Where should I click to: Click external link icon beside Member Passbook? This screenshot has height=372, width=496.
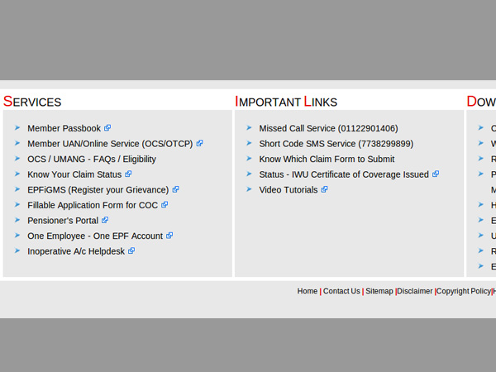[107, 128]
